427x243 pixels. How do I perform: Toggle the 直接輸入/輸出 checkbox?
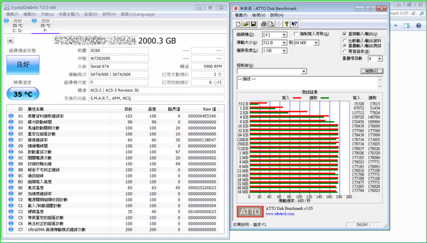[345, 35]
